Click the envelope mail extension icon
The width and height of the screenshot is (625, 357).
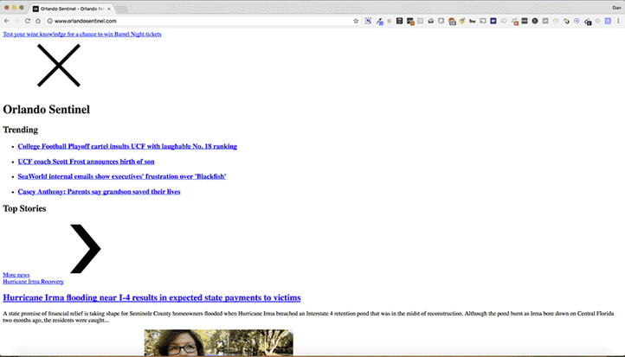click(431, 21)
